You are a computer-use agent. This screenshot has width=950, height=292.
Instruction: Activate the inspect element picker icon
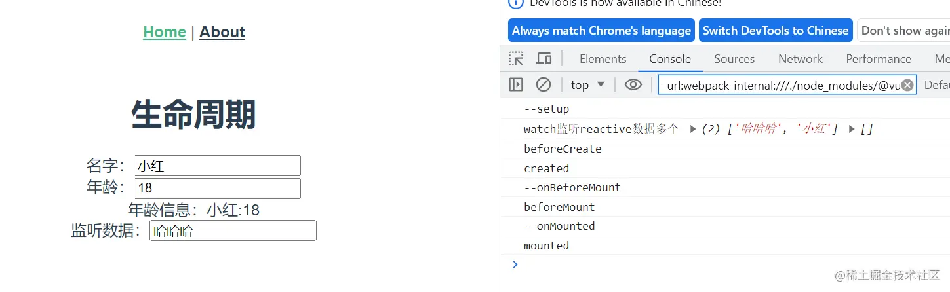pyautogui.click(x=517, y=59)
